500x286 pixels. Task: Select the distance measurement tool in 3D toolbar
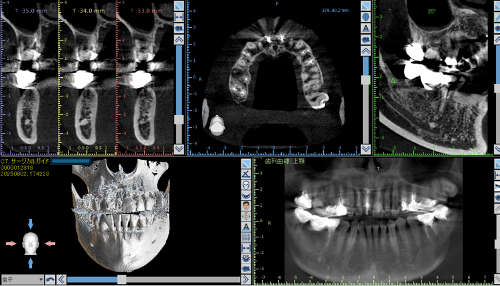[246, 248]
